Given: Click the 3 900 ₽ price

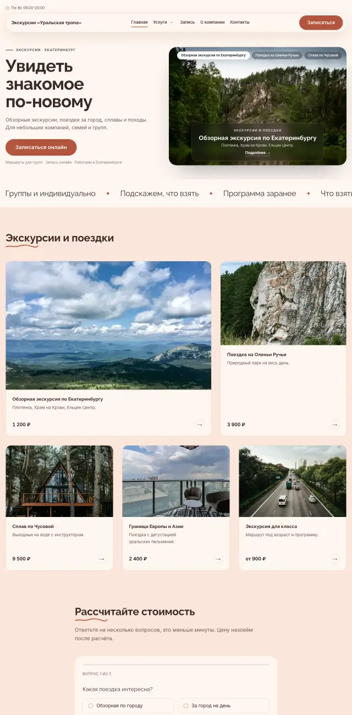Looking at the screenshot, I should point(236,425).
